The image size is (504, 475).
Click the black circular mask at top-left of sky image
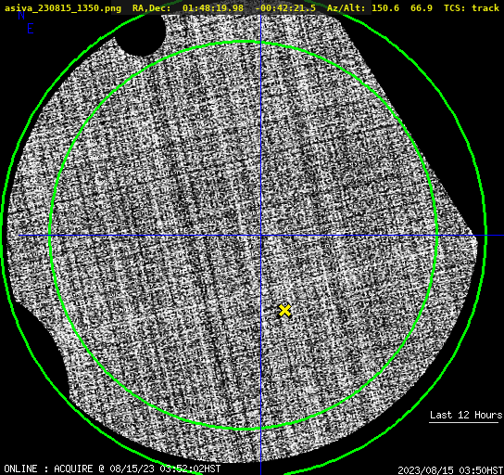(x=140, y=34)
